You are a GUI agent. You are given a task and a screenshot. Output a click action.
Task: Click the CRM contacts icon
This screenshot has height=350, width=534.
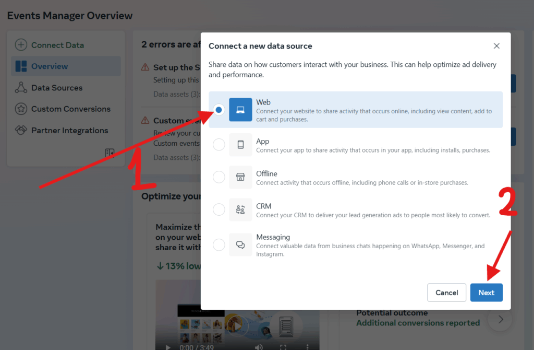click(x=240, y=209)
